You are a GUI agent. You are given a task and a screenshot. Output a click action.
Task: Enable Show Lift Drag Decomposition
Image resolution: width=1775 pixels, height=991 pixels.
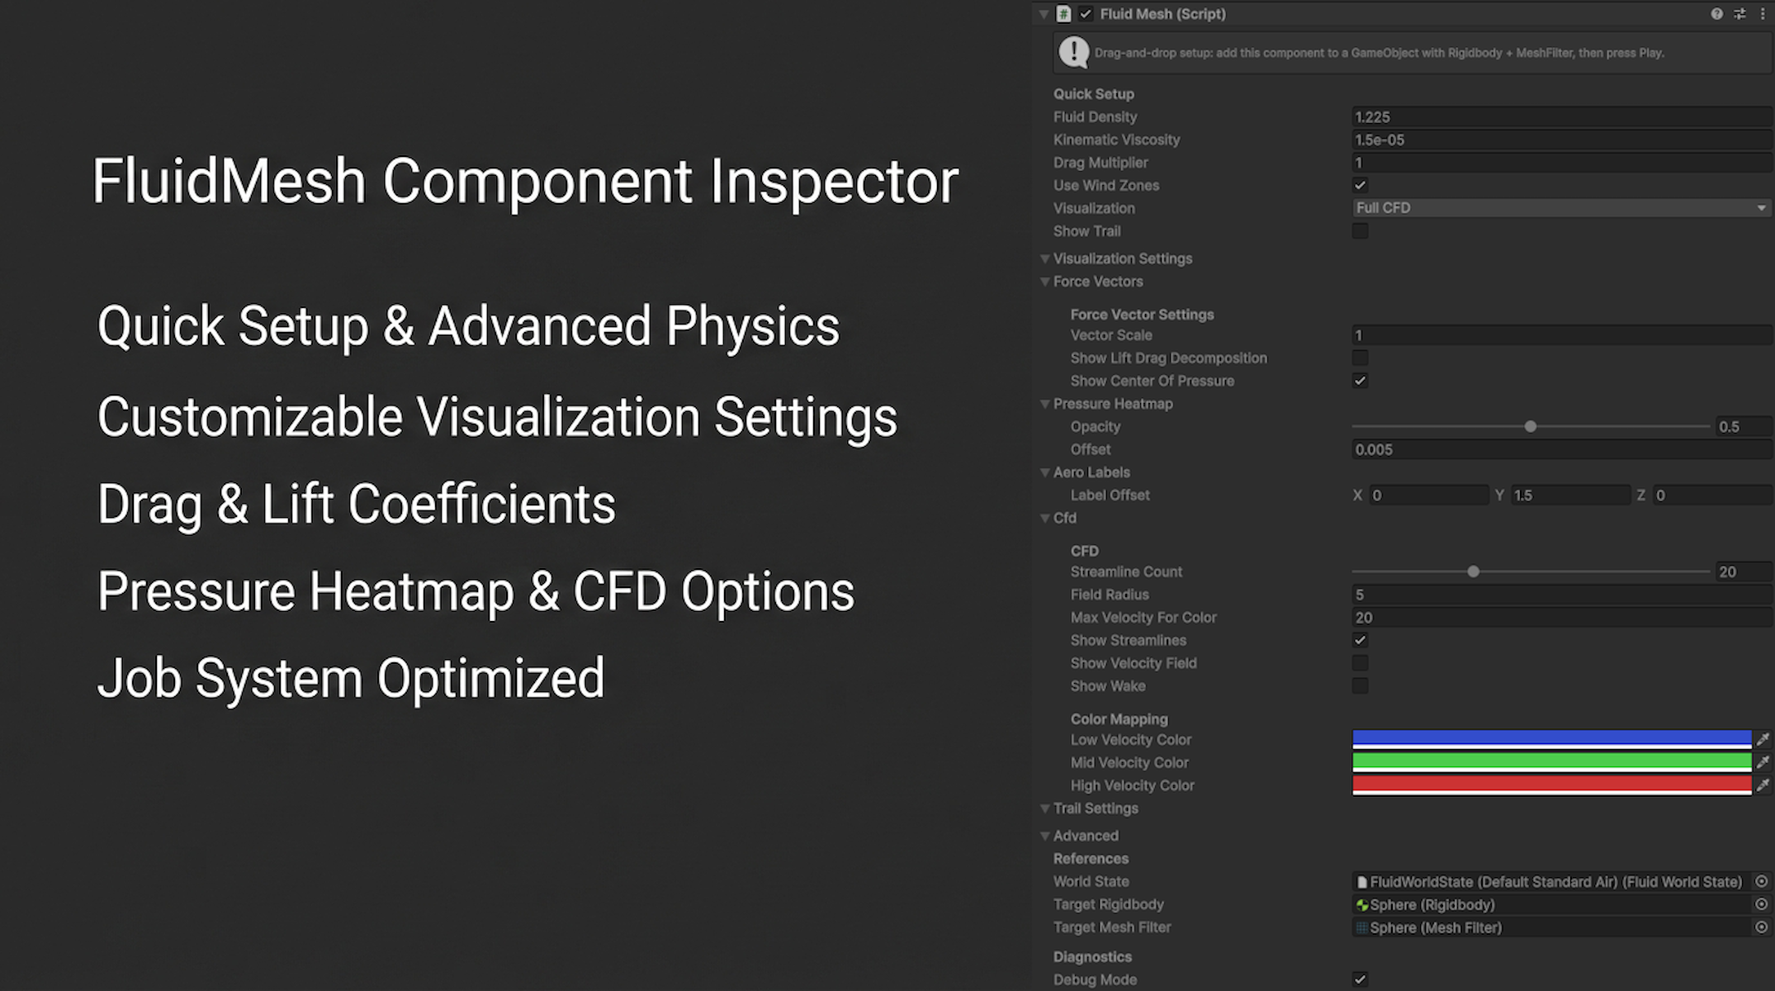(1361, 358)
